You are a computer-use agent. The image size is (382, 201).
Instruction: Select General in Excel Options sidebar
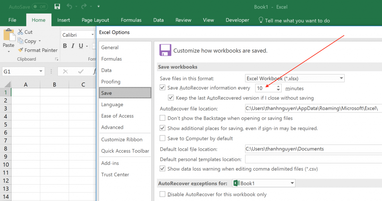pos(125,47)
